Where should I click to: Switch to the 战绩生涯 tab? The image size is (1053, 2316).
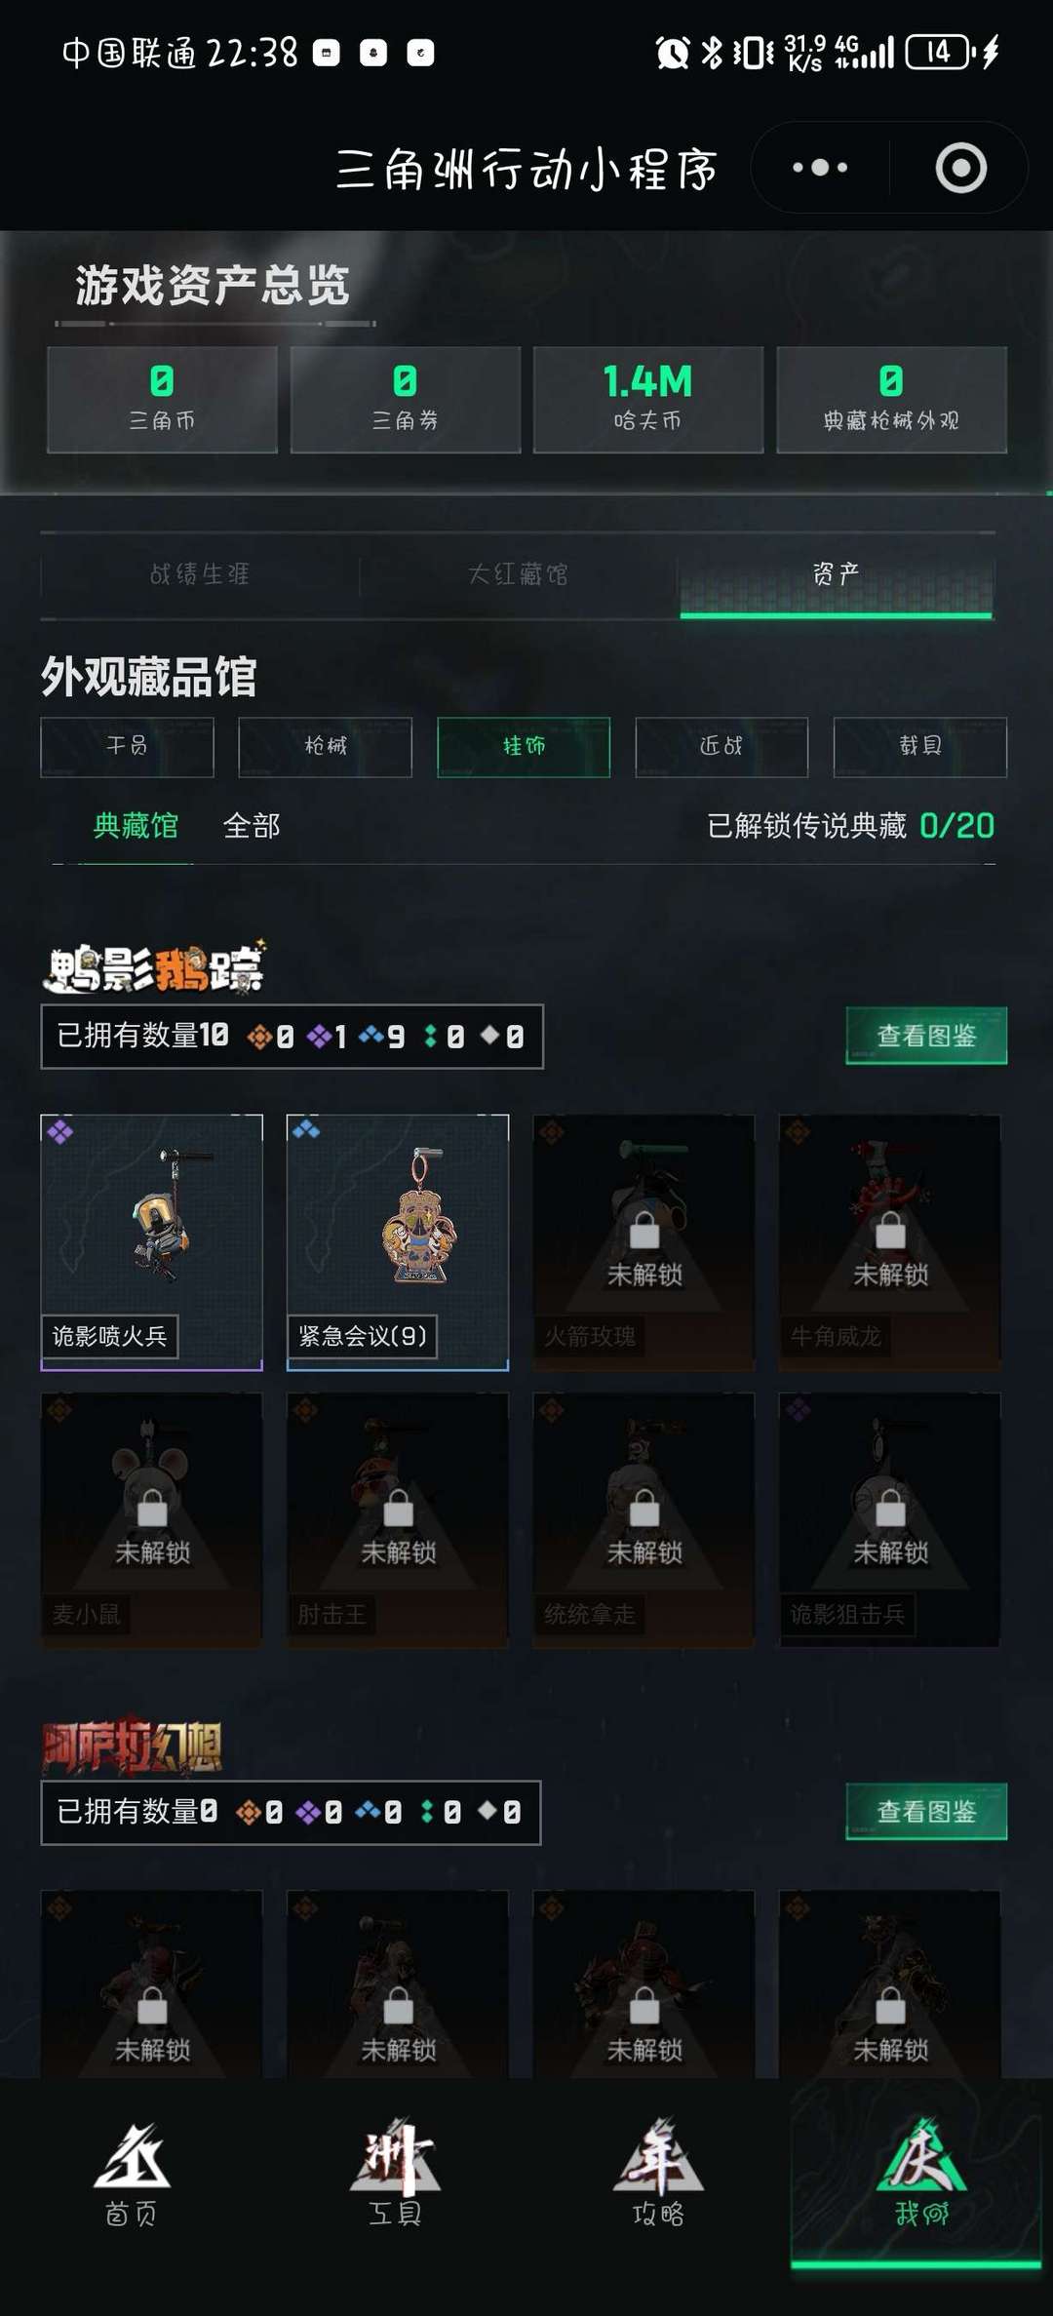tap(200, 574)
